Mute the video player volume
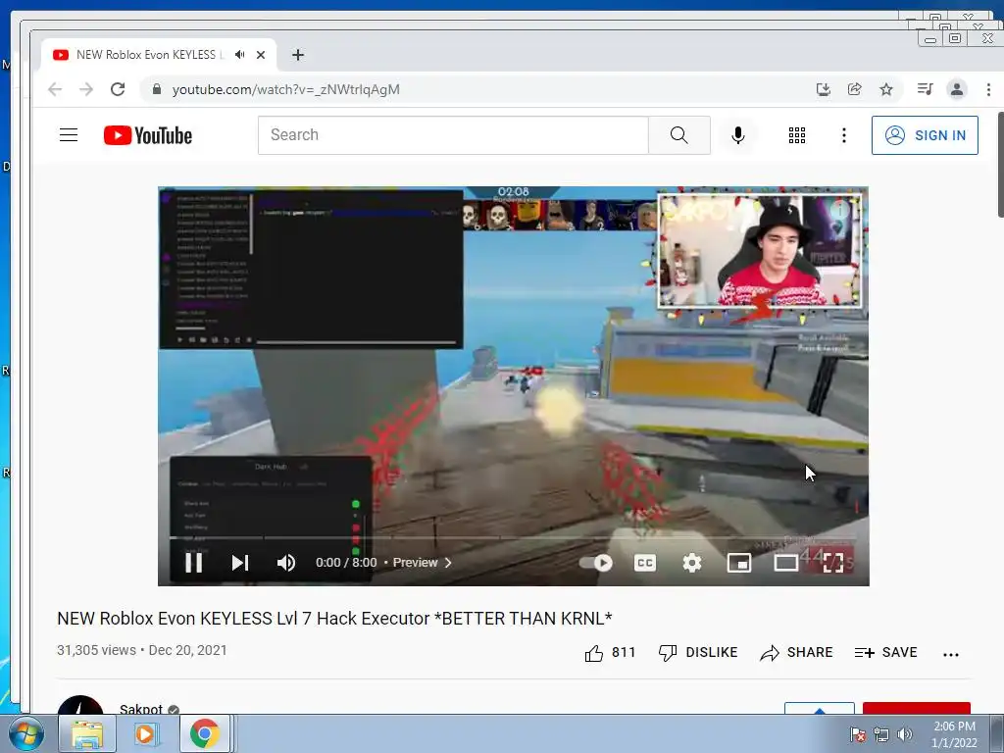 click(286, 563)
